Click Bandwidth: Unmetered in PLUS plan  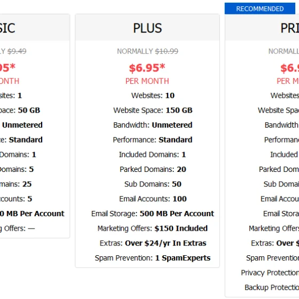[153, 125]
